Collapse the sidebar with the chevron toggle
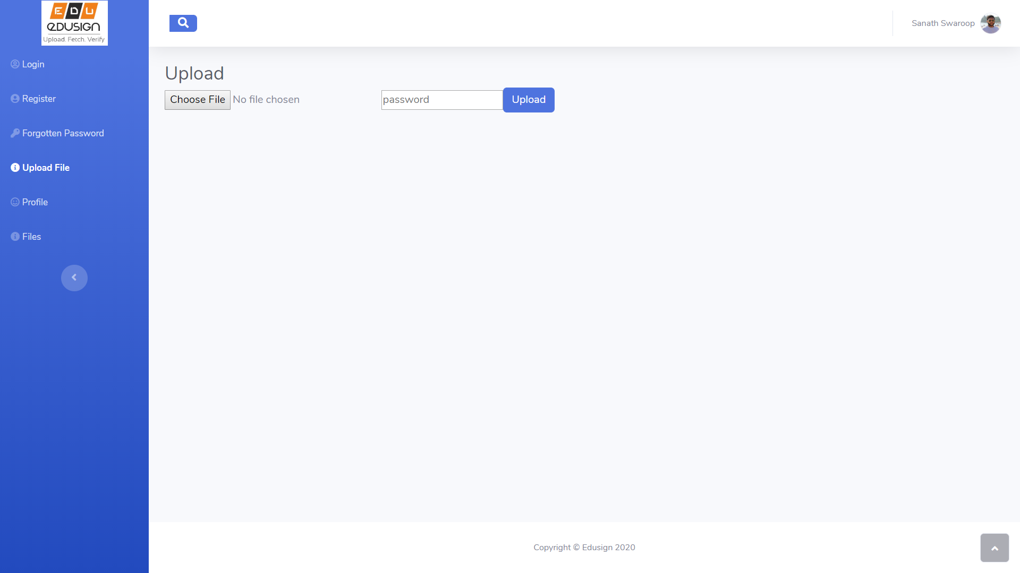This screenshot has width=1020, height=573. [x=74, y=277]
